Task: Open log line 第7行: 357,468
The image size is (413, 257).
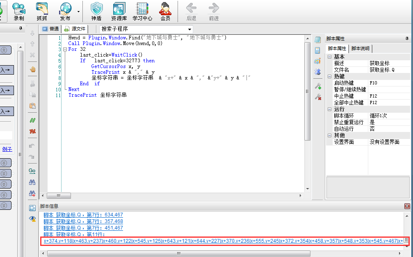Action: (x=83, y=221)
